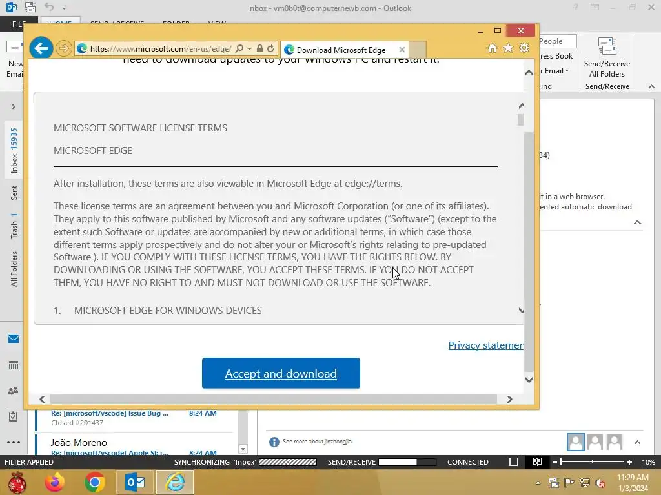Select the Download Microsoft Edge tab

click(341, 50)
